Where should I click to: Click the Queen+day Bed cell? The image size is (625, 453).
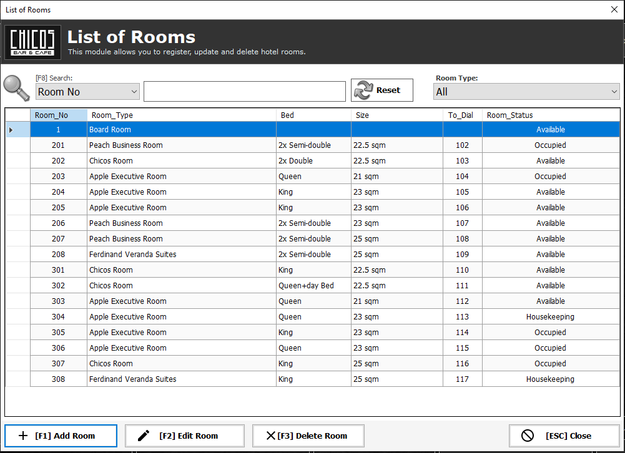point(313,285)
